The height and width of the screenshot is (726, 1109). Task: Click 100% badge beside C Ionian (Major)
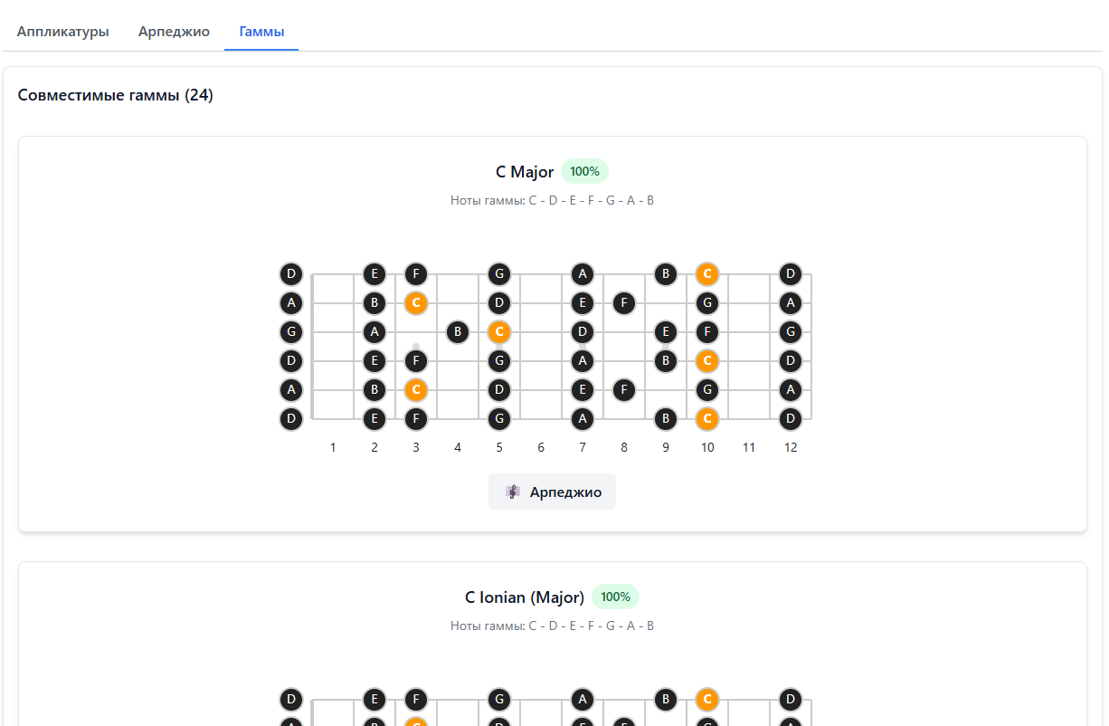click(615, 597)
